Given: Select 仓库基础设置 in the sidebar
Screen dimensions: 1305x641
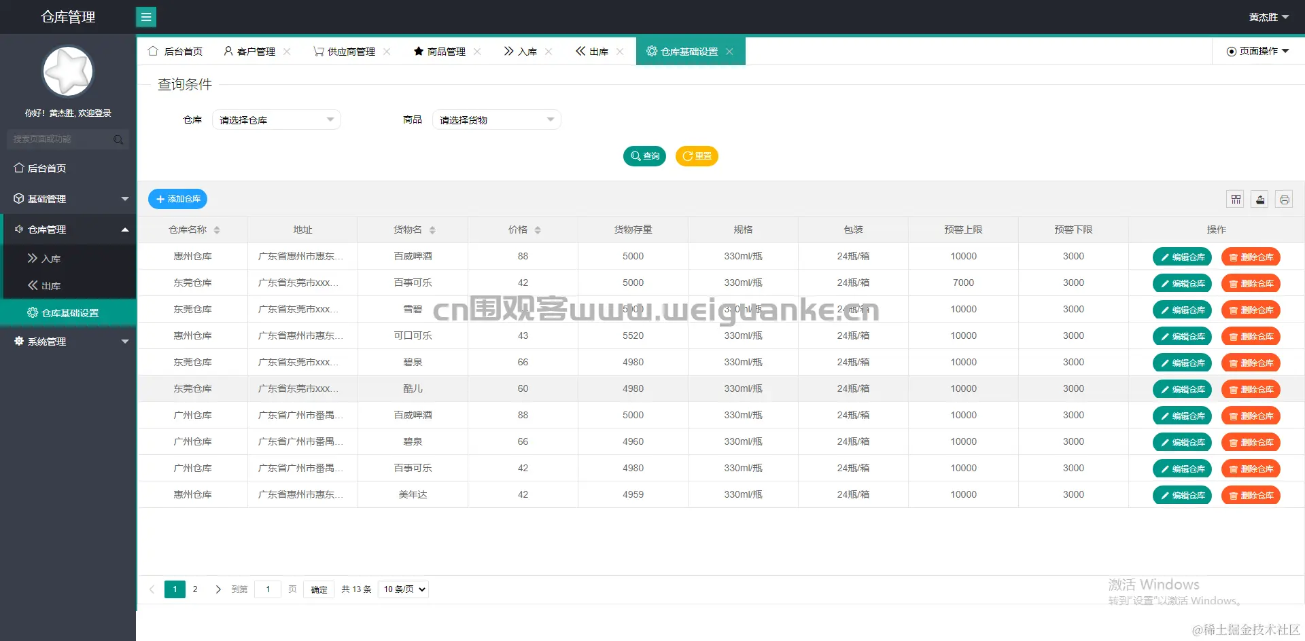Looking at the screenshot, I should pyautogui.click(x=68, y=313).
